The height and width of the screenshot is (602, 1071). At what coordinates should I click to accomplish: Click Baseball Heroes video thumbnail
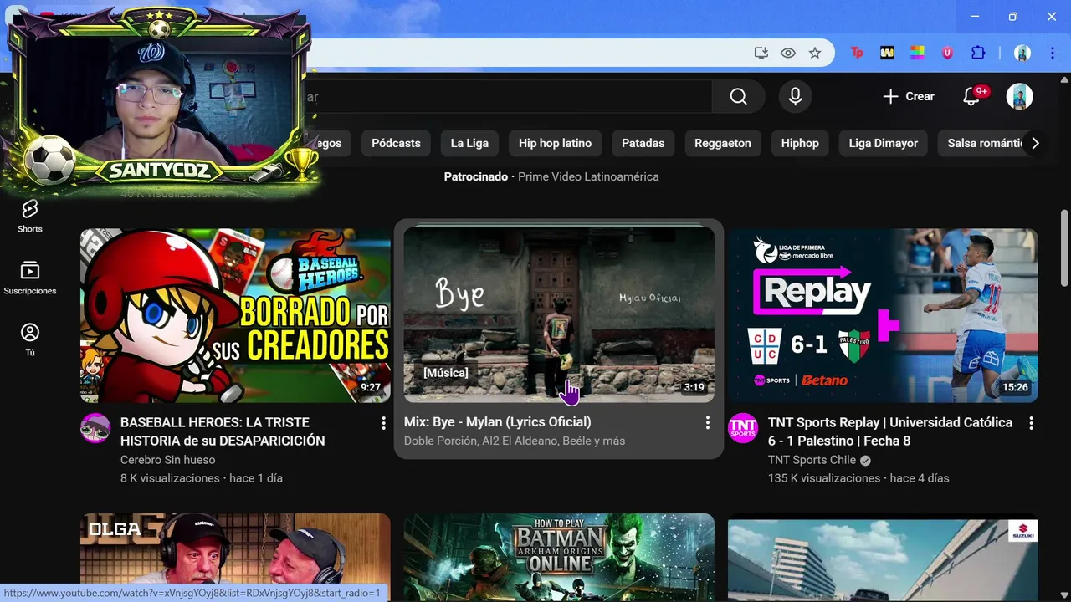[235, 316]
